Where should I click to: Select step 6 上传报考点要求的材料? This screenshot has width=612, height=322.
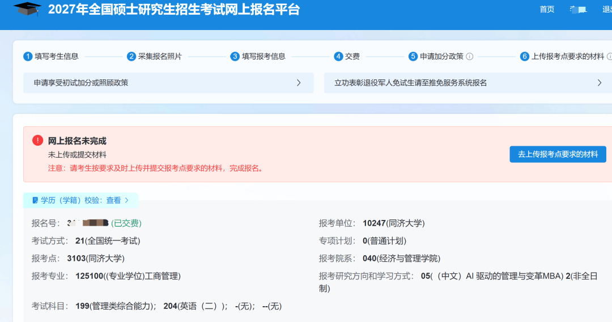(x=562, y=57)
